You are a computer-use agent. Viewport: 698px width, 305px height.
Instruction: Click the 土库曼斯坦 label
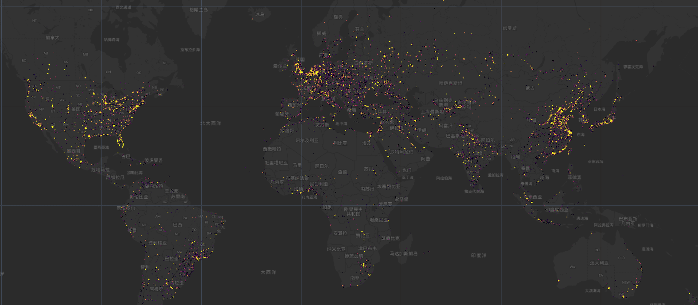(432, 112)
